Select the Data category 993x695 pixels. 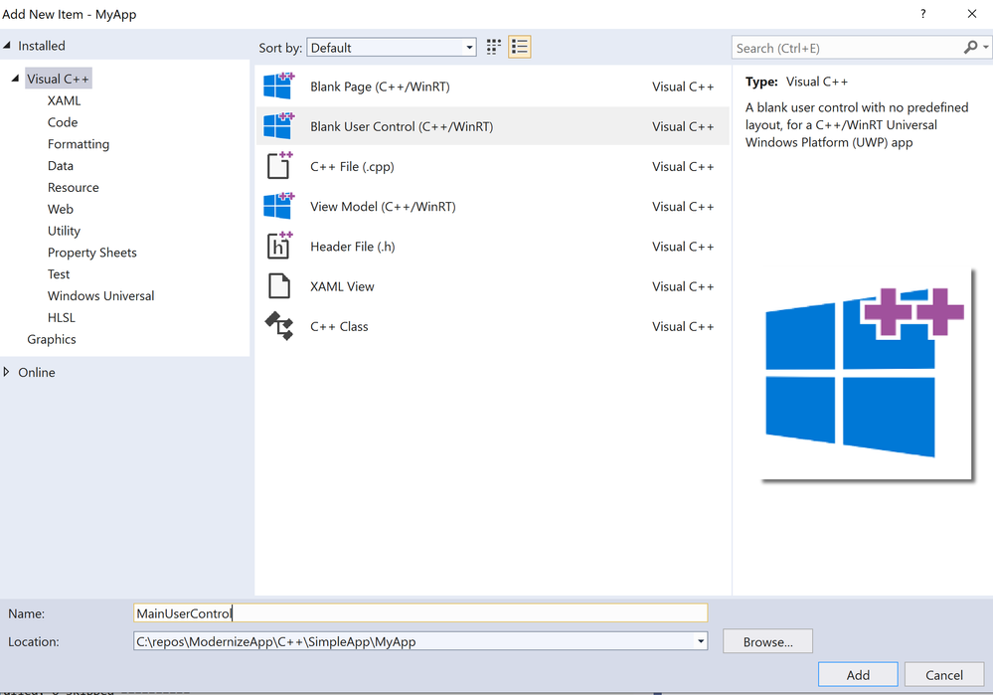click(61, 165)
